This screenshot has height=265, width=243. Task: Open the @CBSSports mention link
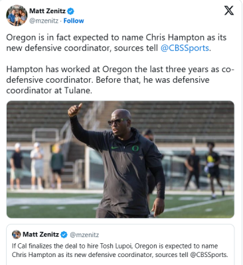185,48
